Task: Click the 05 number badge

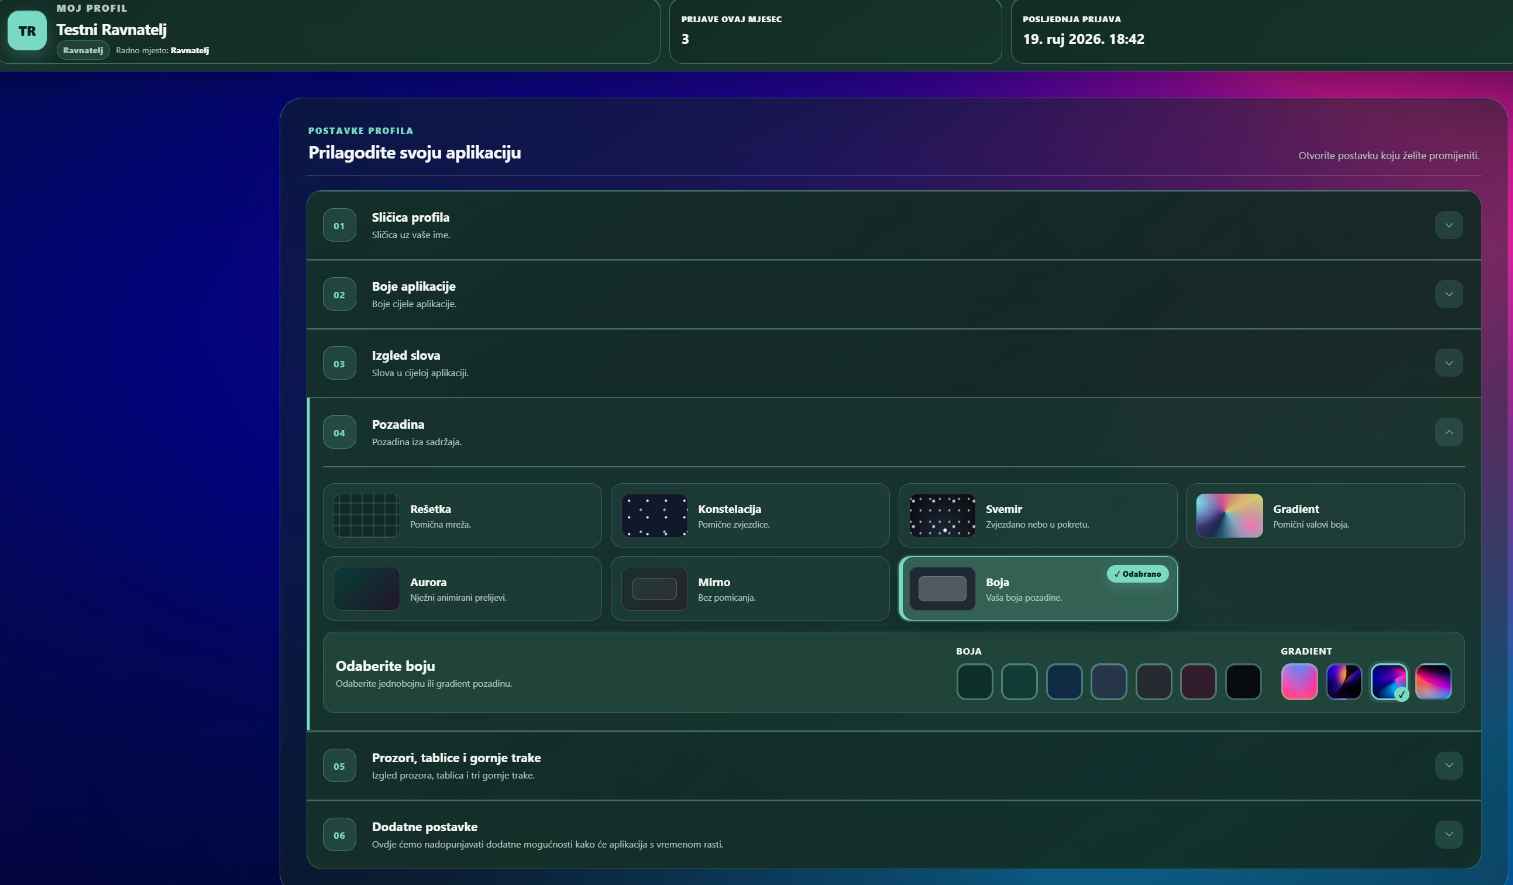Action: click(x=339, y=766)
